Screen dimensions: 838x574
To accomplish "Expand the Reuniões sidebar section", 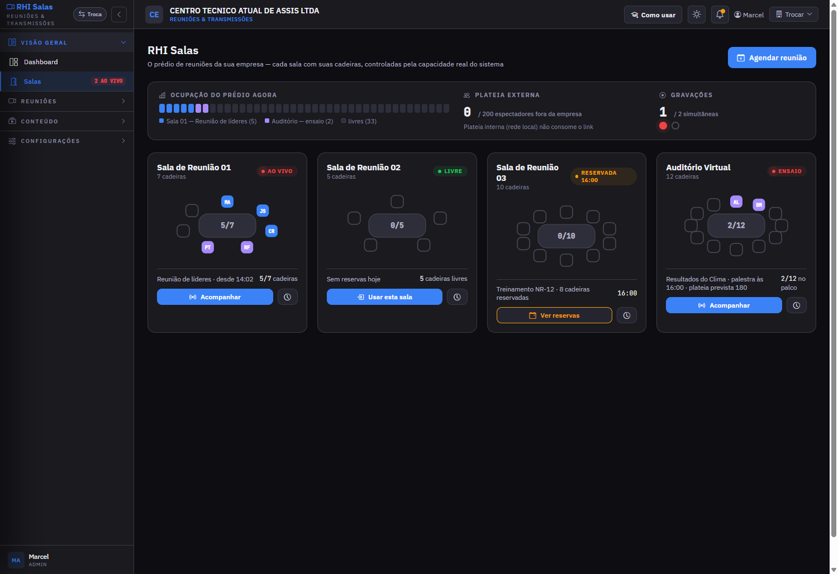I will coord(67,101).
